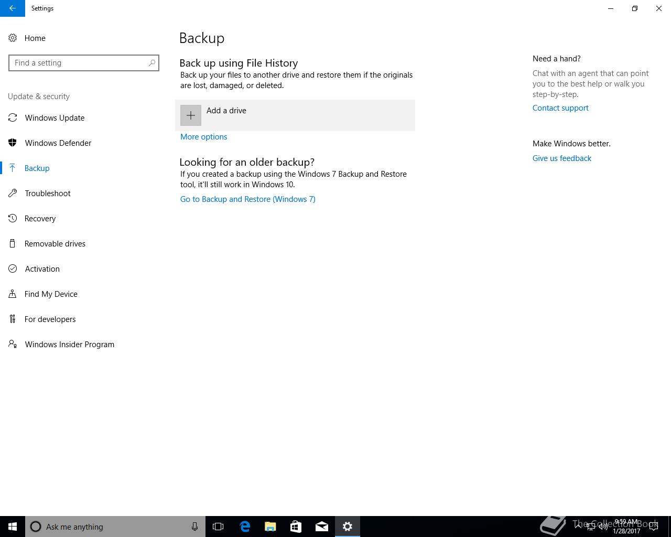Open Go to Backup and Restore (Windows 7)
The image size is (671, 537).
pyautogui.click(x=248, y=199)
